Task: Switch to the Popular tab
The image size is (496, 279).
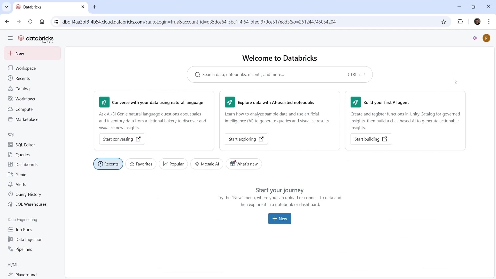Action: (x=173, y=164)
